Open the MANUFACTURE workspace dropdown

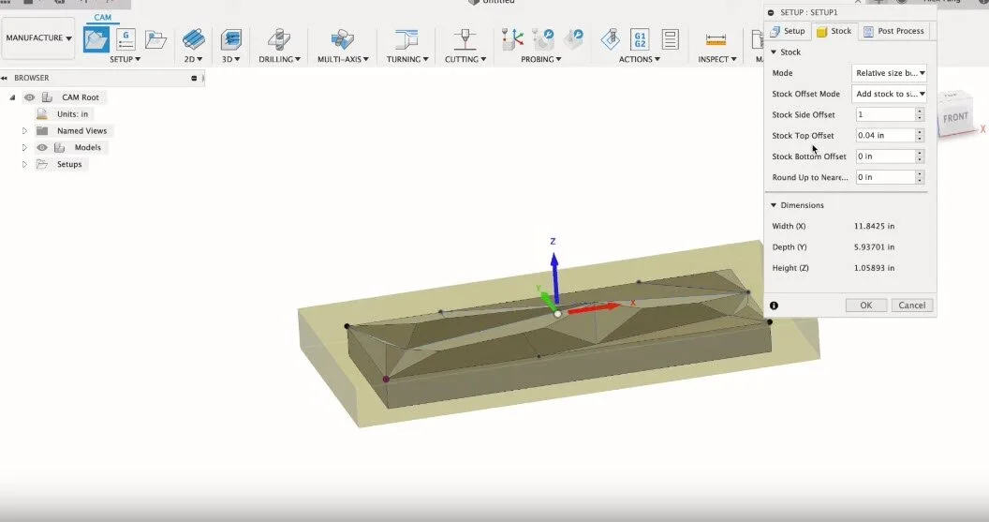[38, 37]
